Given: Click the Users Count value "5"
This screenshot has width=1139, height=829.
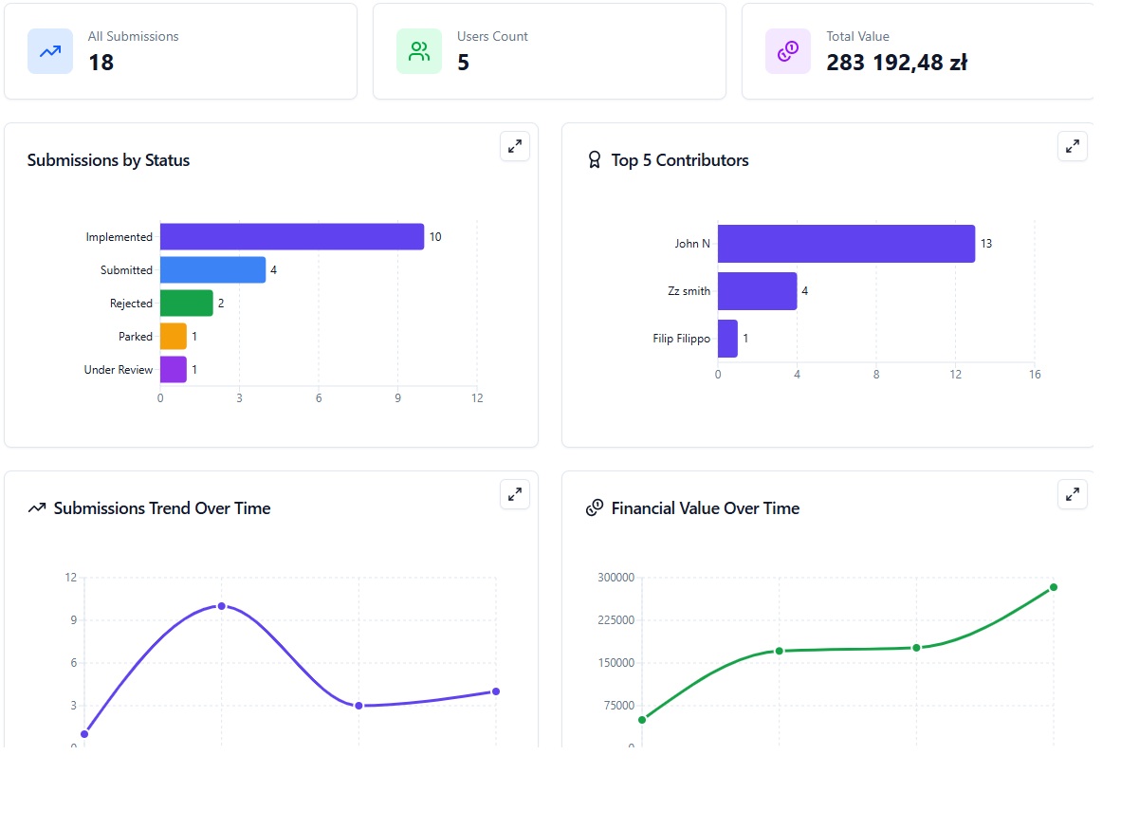Looking at the screenshot, I should tap(464, 63).
